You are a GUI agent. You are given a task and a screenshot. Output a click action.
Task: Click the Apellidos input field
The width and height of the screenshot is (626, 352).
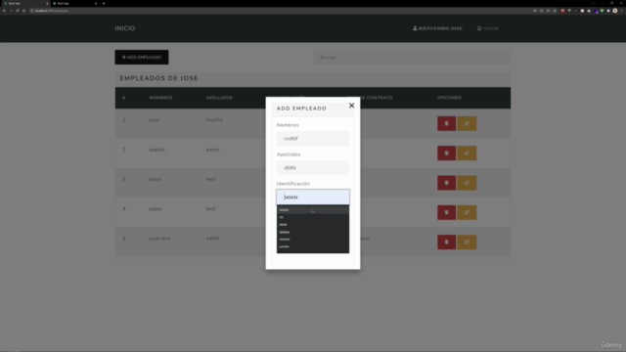[313, 168]
